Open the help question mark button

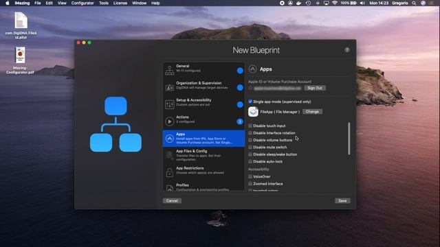(347, 50)
